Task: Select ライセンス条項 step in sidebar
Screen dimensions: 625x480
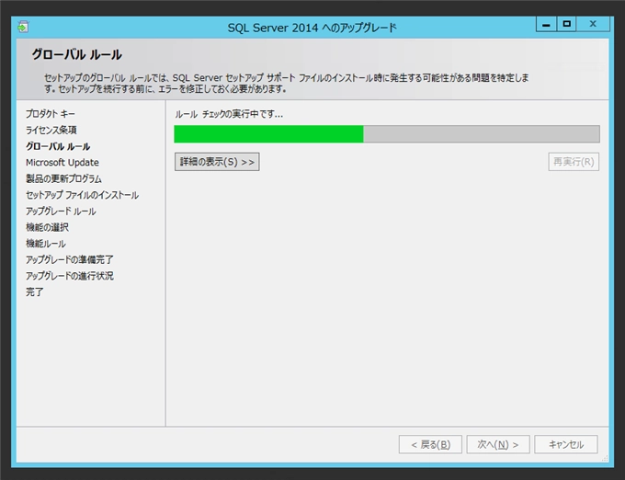Action: click(x=51, y=130)
